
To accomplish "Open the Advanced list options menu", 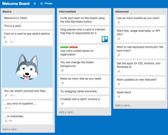I will pyautogui.click(x=164, y=12).
